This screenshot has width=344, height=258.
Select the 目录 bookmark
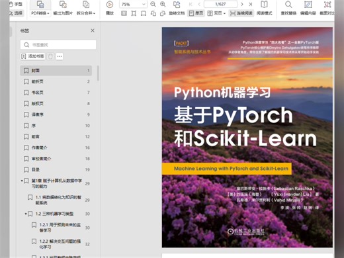pyautogui.click(x=56, y=169)
